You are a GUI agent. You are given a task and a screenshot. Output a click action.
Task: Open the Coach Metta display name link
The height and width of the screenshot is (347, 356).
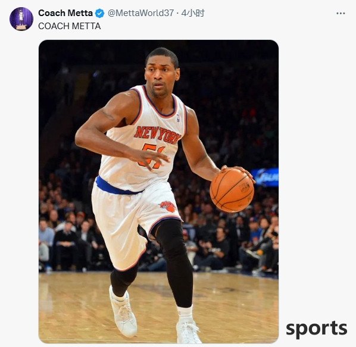[65, 13]
